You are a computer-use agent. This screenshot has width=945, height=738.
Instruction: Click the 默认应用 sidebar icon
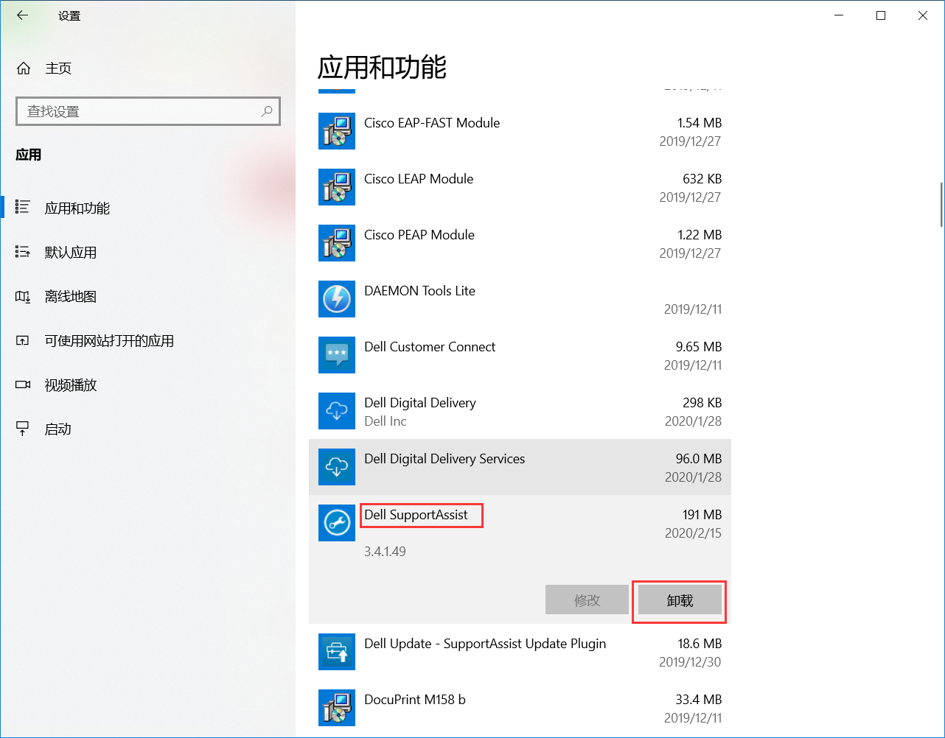tap(23, 252)
